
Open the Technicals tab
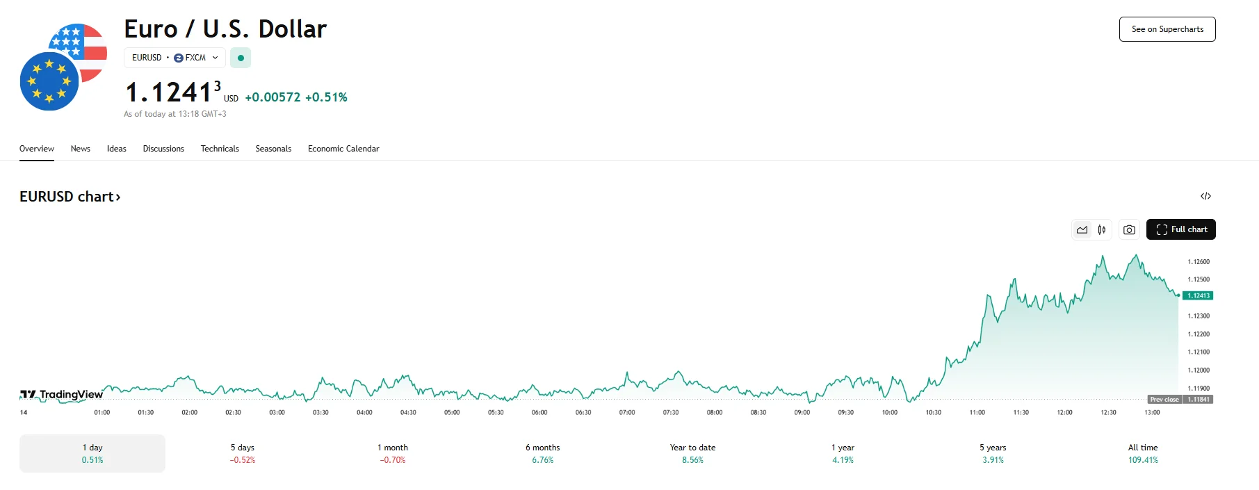[220, 149]
